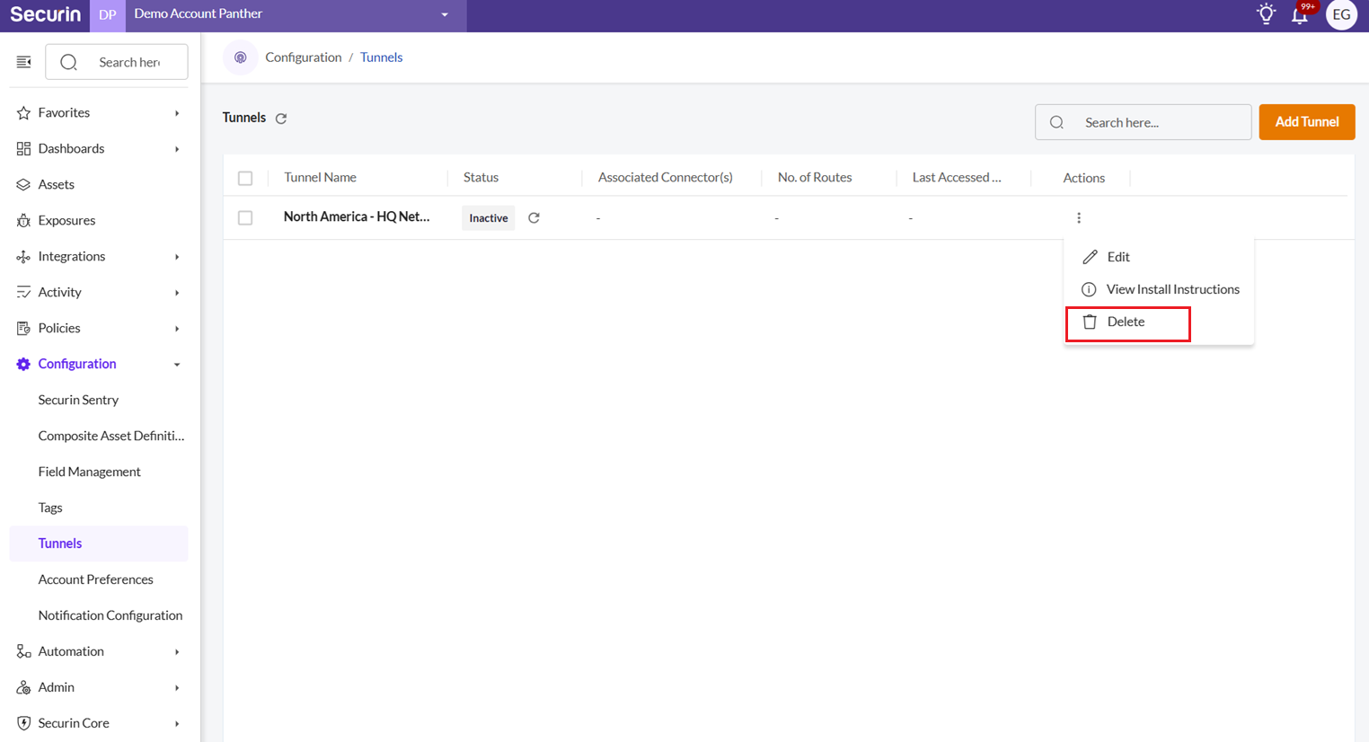The width and height of the screenshot is (1369, 742).
Task: Click the Tunnels breadcrumb link
Action: [x=381, y=57]
